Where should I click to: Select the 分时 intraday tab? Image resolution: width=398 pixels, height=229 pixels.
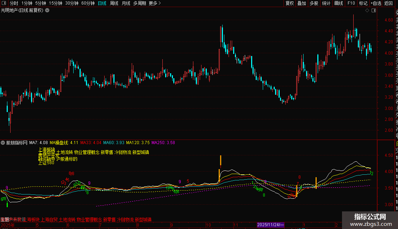pos(14,3)
